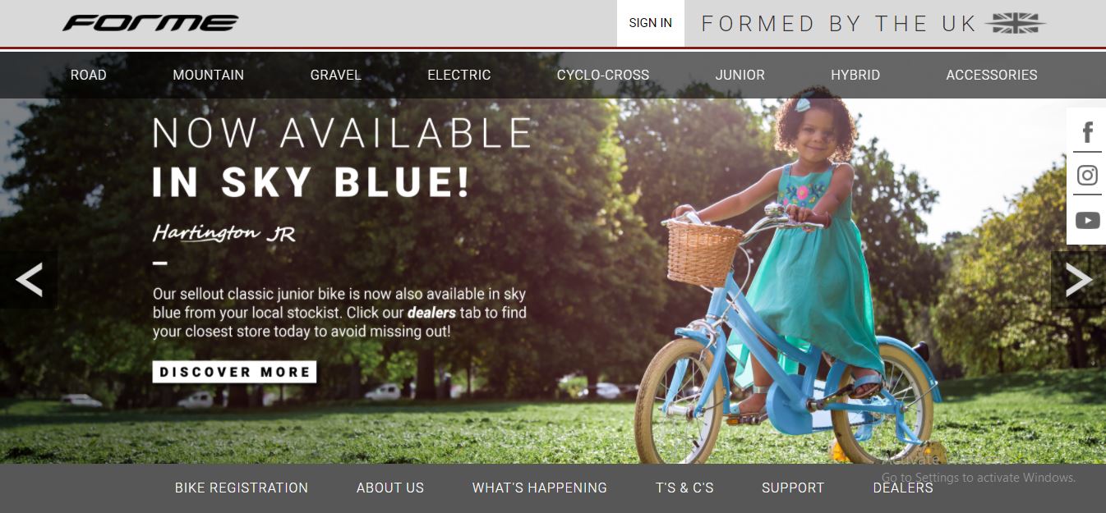Viewport: 1106px width, 513px height.
Task: Open the YouTube social icon
Action: pyautogui.click(x=1087, y=220)
